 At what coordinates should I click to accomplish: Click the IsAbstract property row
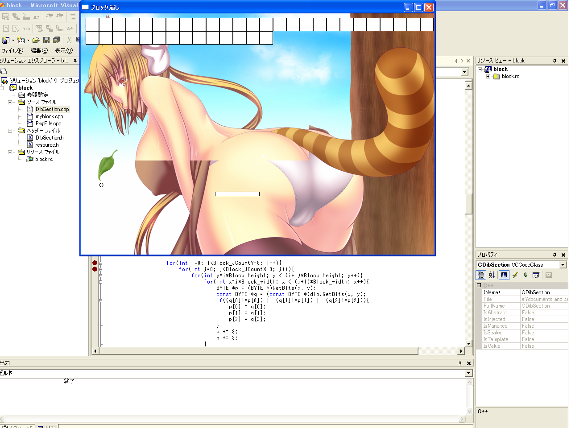tap(522, 313)
